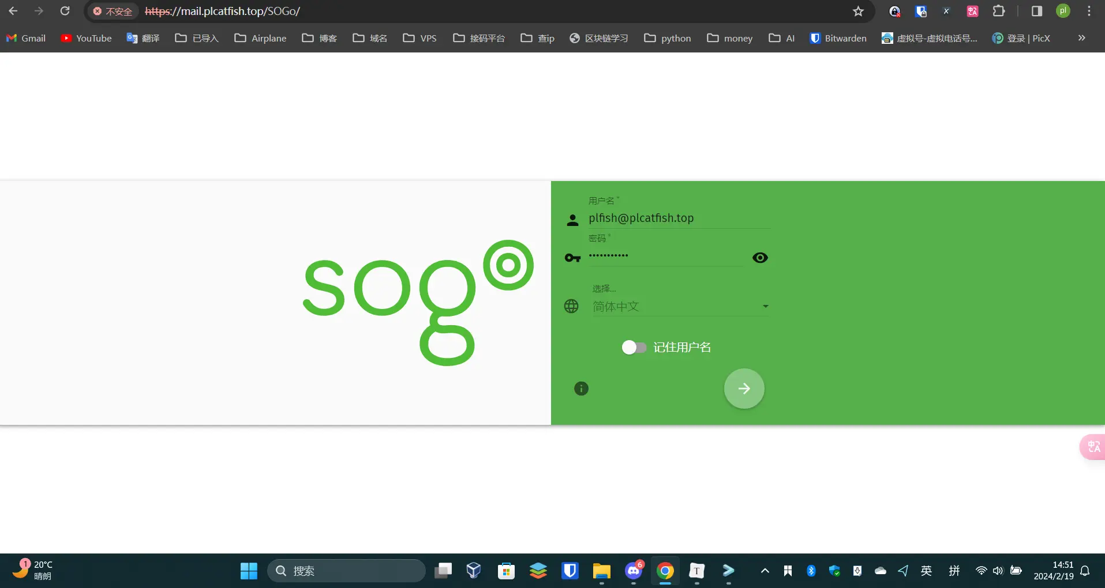Viewport: 1105px width, 588px height.
Task: Open Bitwarden app on the taskbar
Action: pyautogui.click(x=570, y=571)
